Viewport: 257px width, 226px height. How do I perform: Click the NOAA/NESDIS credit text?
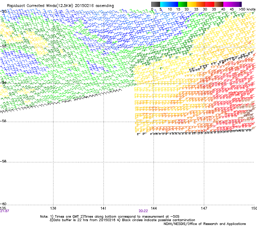pyautogui.click(x=205, y=224)
